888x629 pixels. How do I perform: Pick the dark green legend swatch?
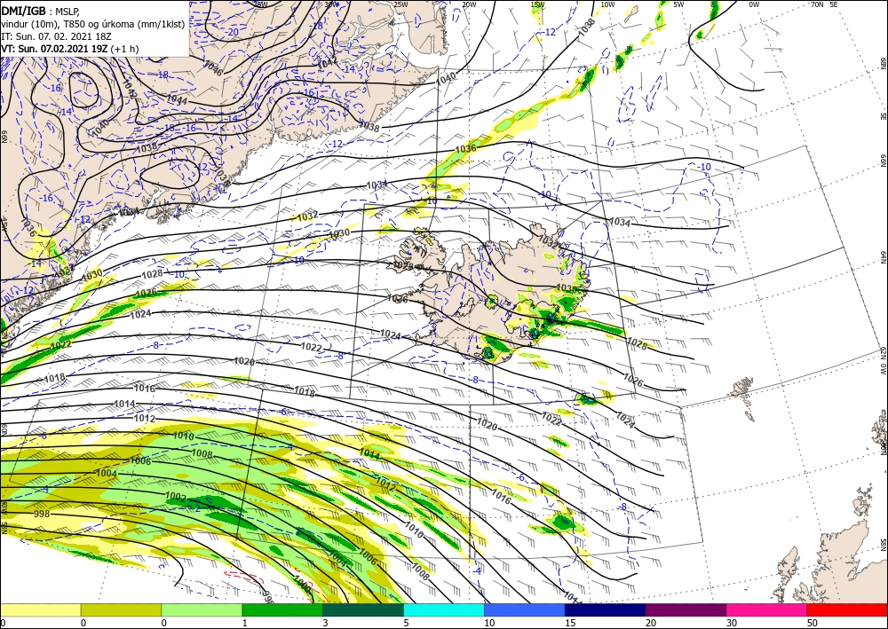coord(363,609)
